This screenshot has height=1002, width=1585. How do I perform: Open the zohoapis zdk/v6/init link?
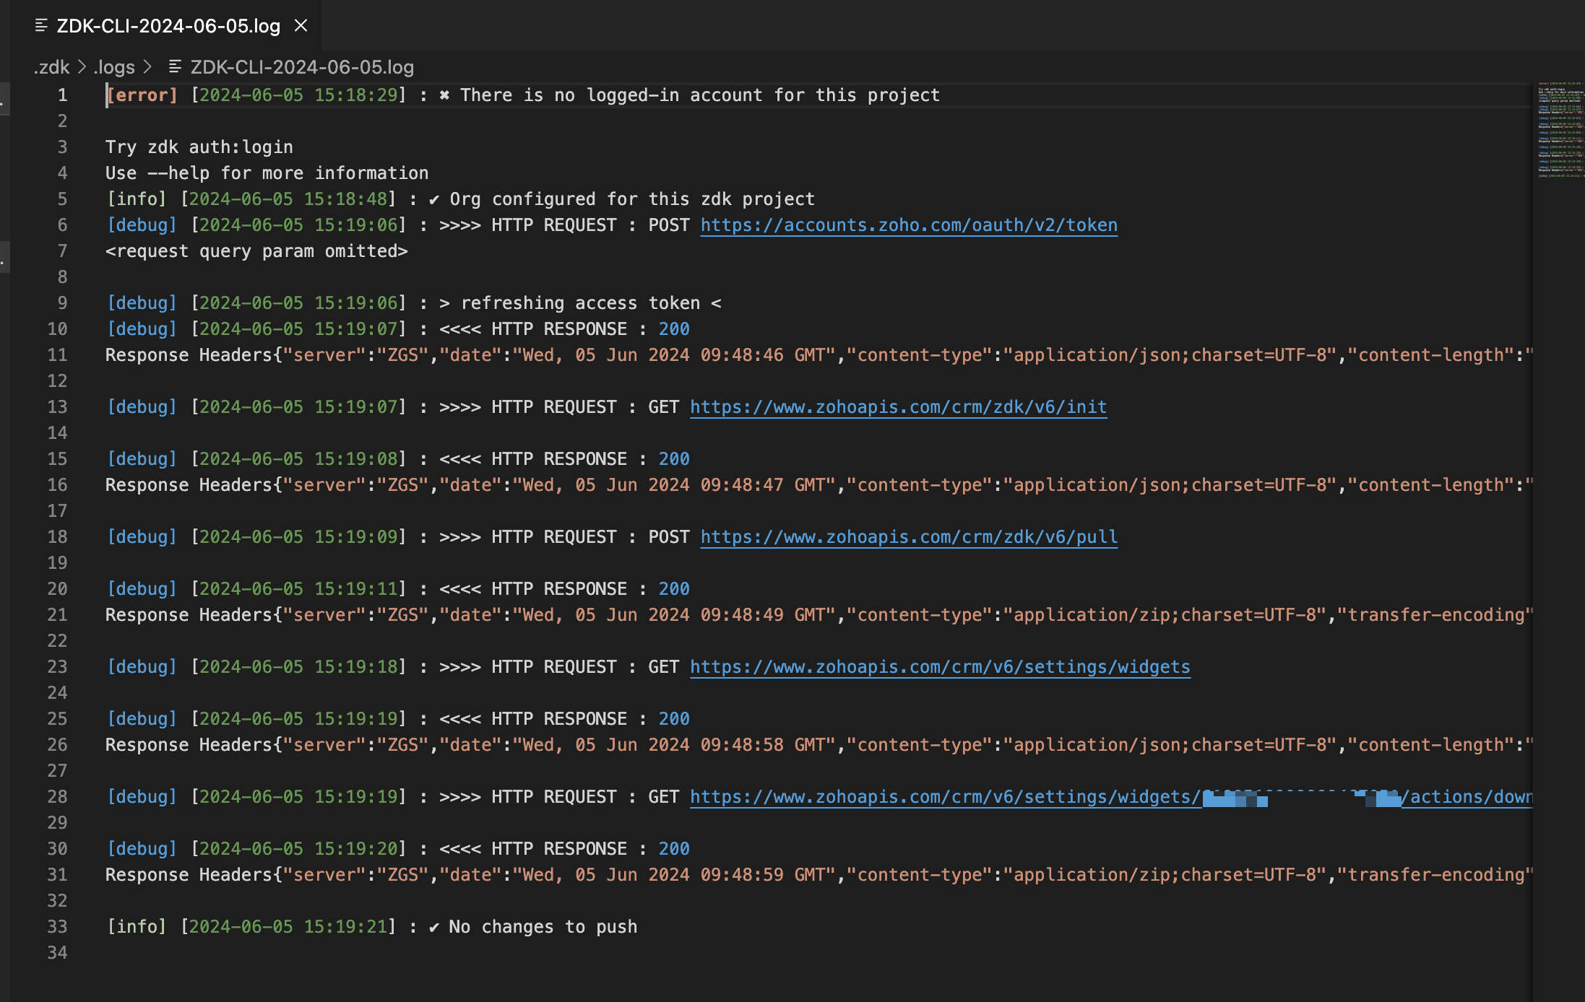897,407
